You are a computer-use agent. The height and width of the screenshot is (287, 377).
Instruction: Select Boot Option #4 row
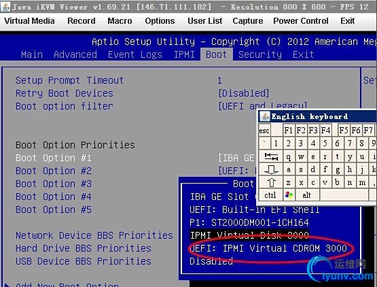[54, 197]
